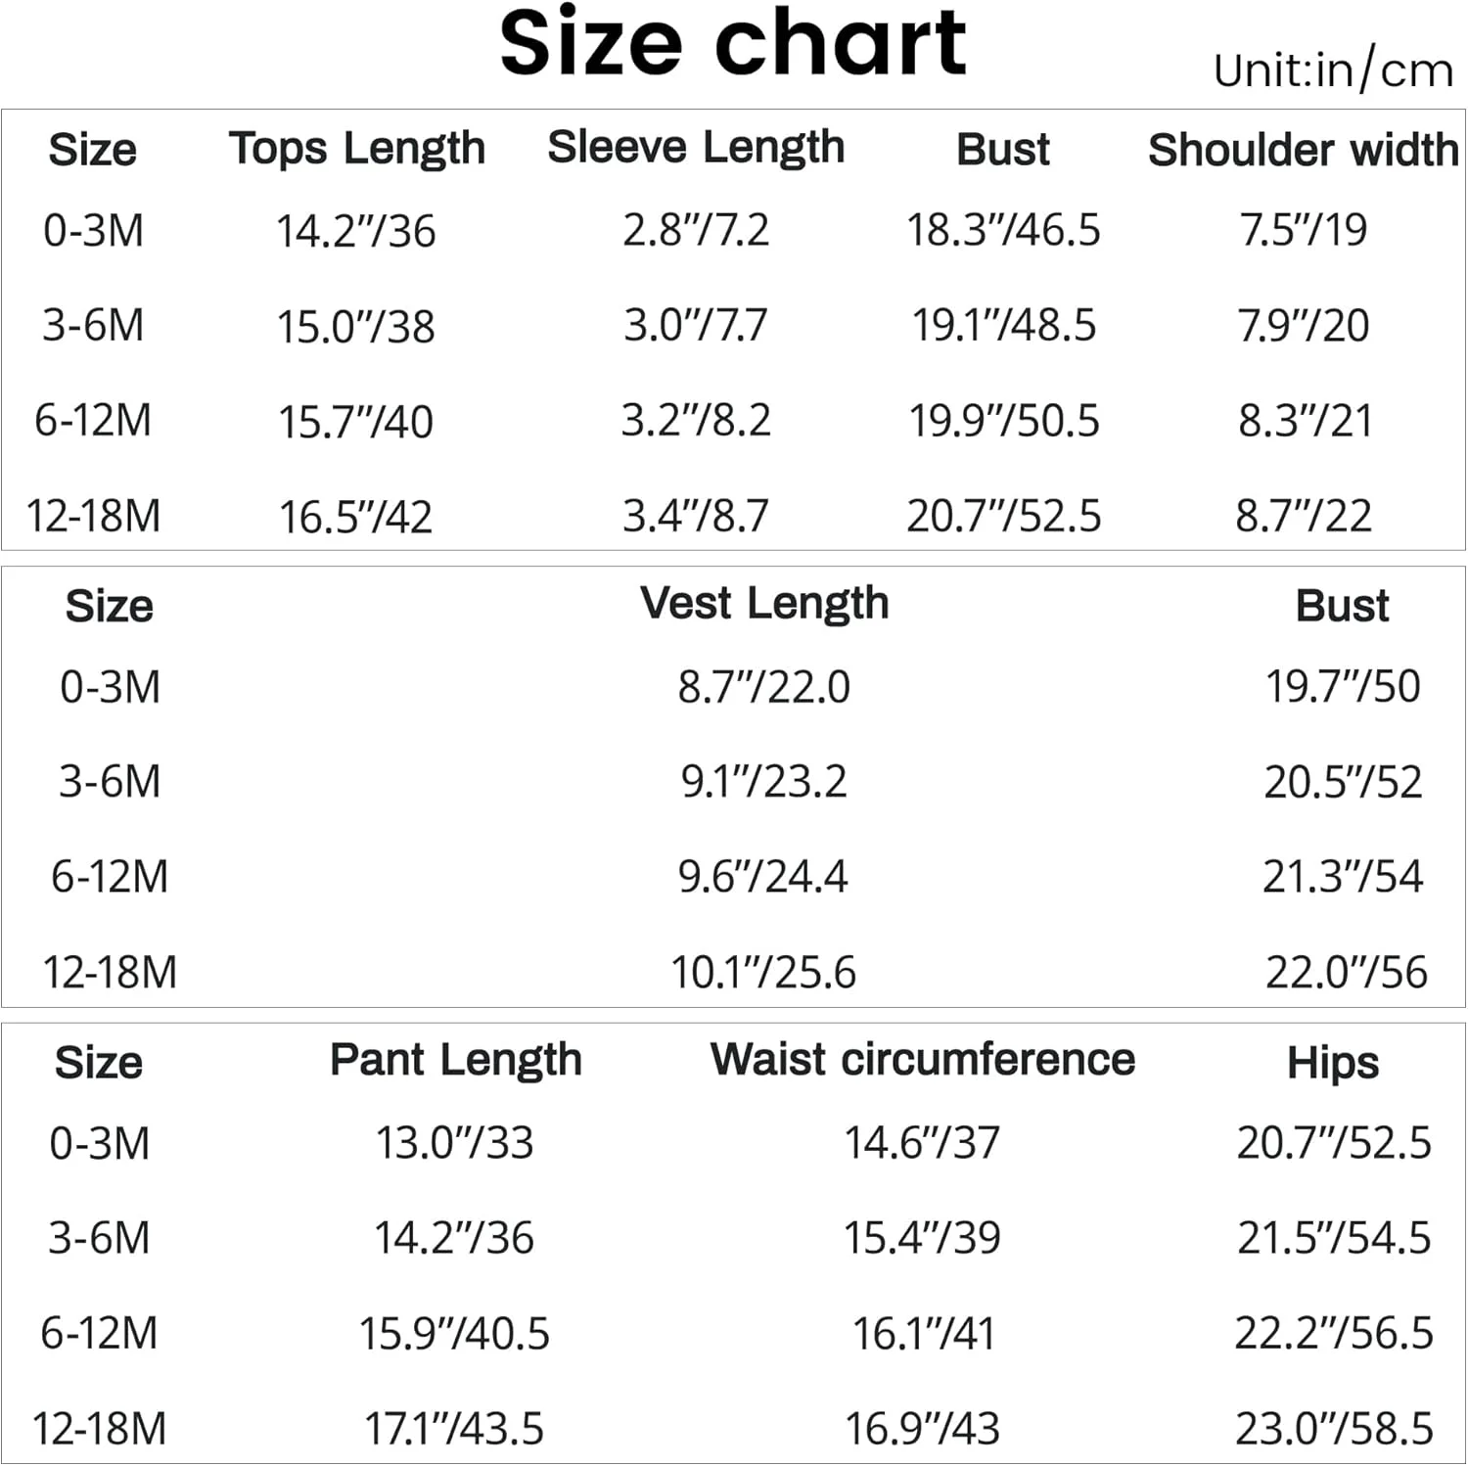
Task: Click the "Unit:in/cm" label
Action: pos(1333,70)
